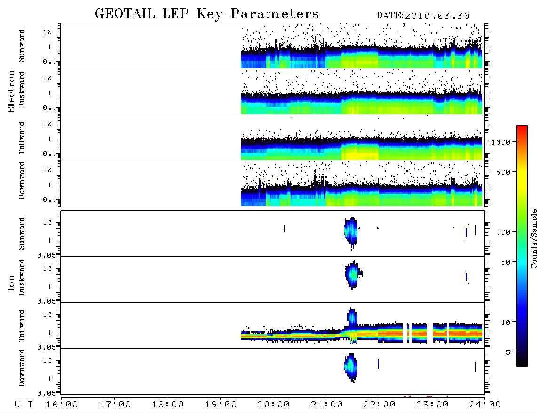Click the Ion Duskward burst near 21:30
Image resolution: width=537 pixels, height=413 pixels.
point(353,275)
